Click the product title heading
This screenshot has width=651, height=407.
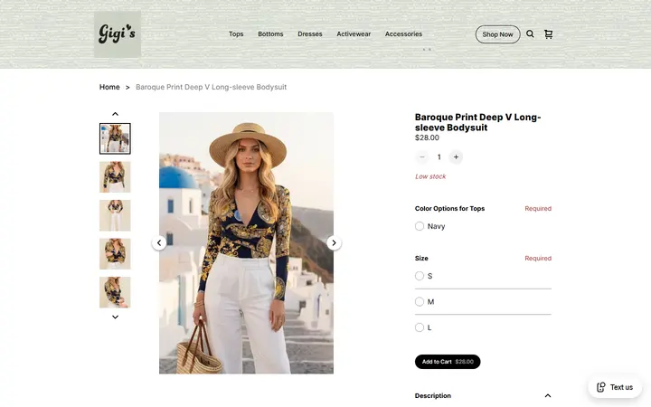click(478, 122)
